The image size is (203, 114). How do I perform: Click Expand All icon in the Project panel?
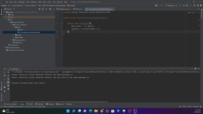[43, 9]
